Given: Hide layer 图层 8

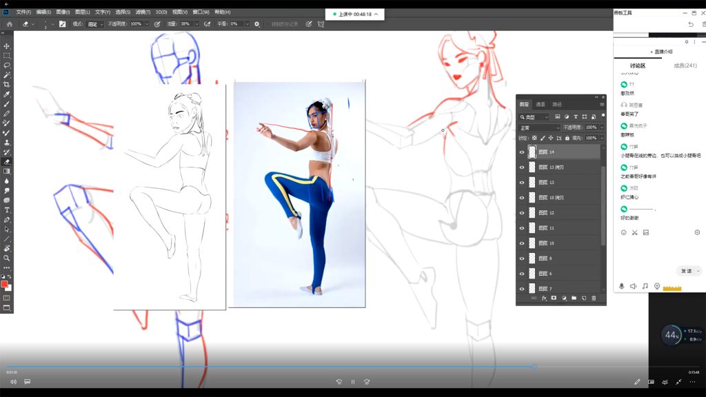Looking at the screenshot, I should [x=522, y=258].
